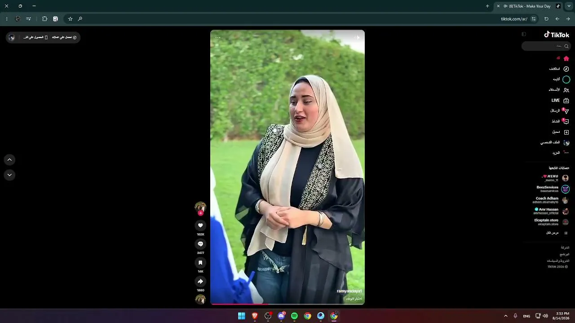
Task: Close the TikTok - Make Your Day tab
Action: click(x=498, y=6)
